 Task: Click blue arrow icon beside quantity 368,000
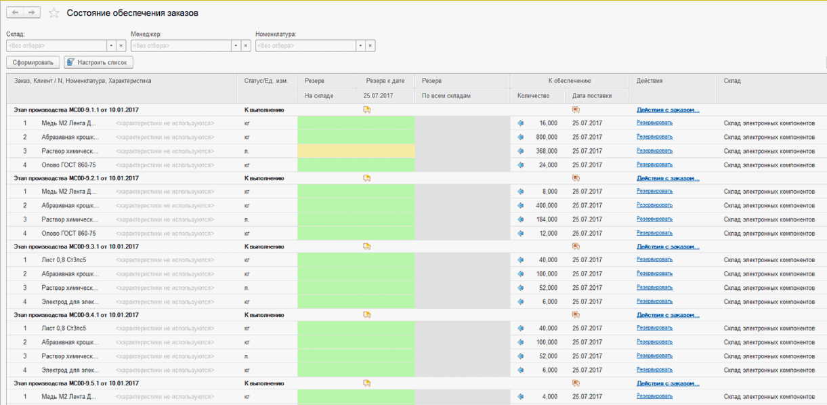click(520, 151)
